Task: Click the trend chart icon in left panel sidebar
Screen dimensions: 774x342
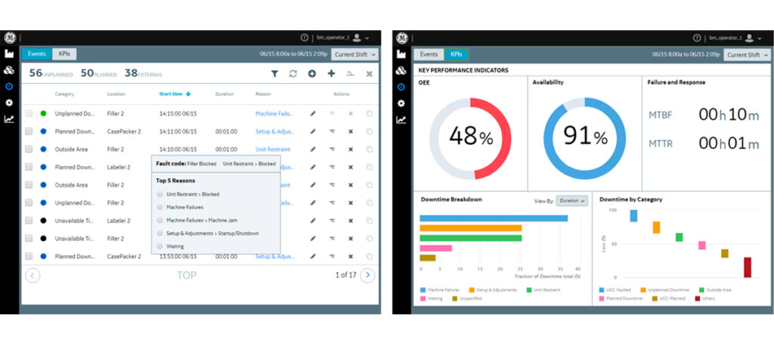Action: [x=9, y=119]
